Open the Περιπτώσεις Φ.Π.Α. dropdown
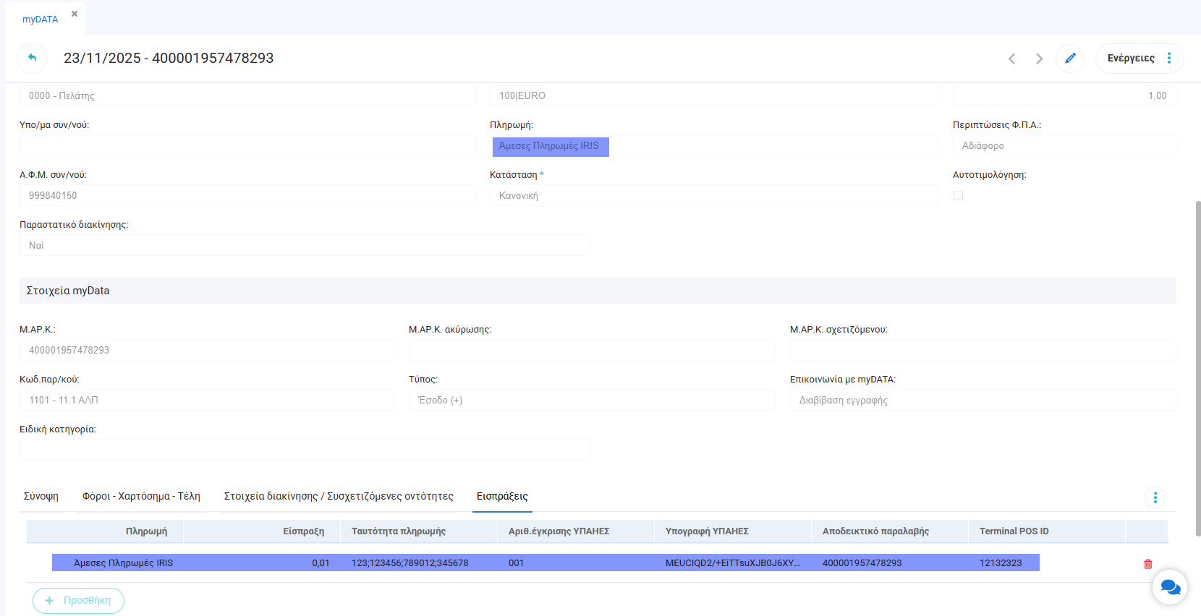Image resolution: width=1201 pixels, height=616 pixels. [x=1064, y=145]
